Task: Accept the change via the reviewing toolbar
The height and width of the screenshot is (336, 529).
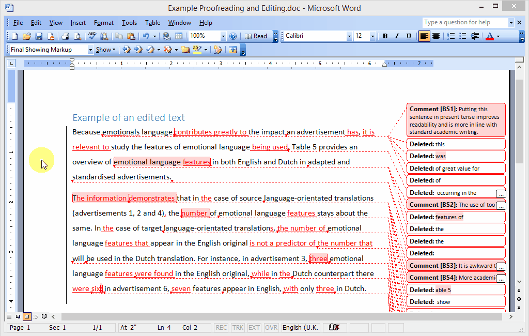Action: point(150,50)
